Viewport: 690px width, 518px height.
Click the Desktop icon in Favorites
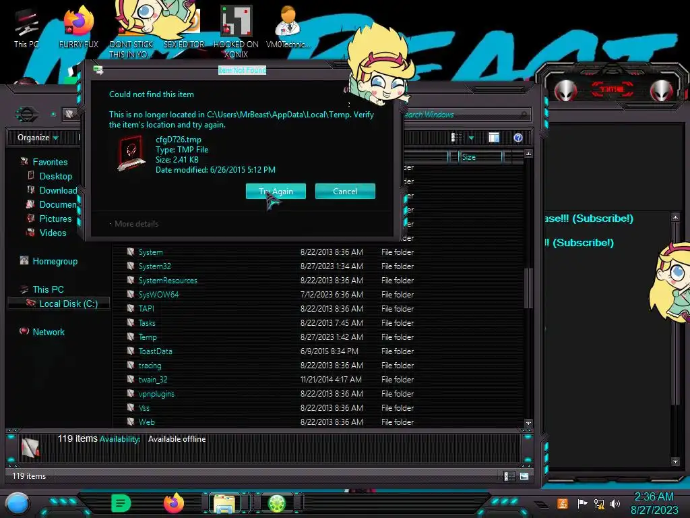tap(31, 176)
